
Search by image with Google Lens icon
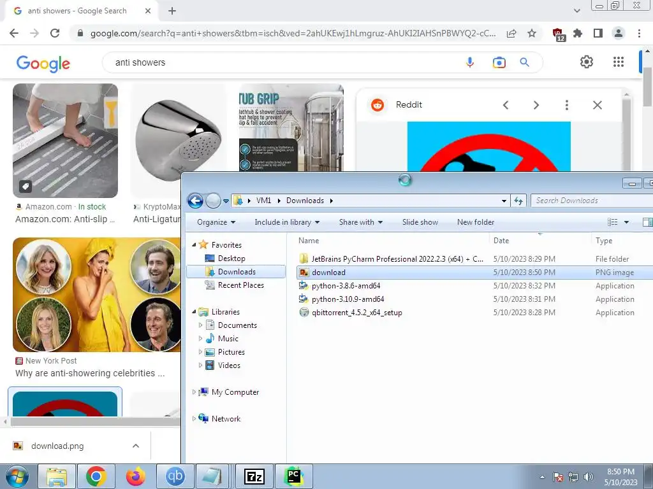tap(499, 62)
